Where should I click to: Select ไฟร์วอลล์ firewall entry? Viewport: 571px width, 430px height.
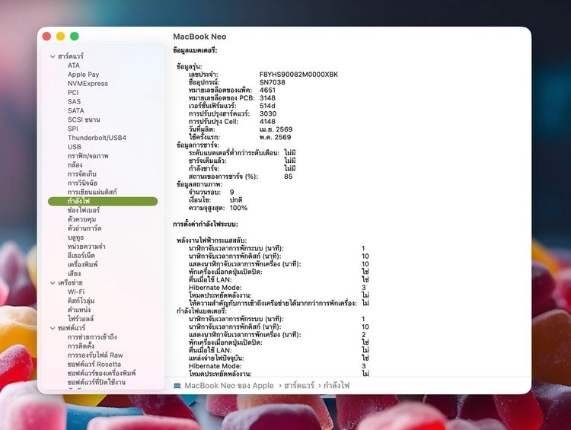coord(81,319)
